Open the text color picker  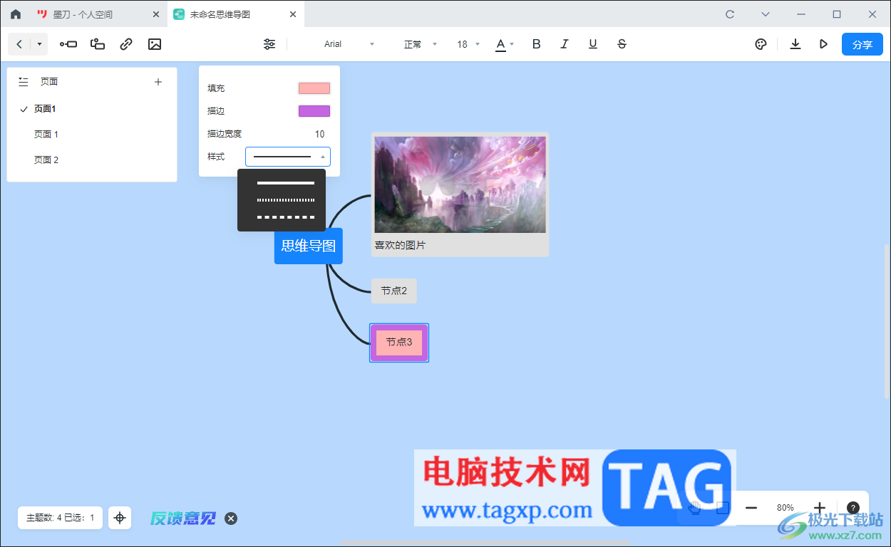pyautogui.click(x=500, y=44)
